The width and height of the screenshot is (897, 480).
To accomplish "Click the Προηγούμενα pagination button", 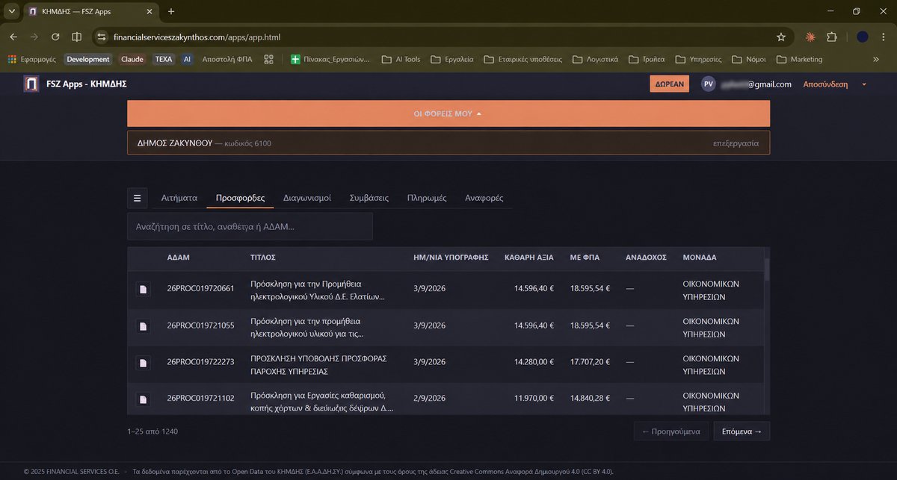I will (671, 431).
